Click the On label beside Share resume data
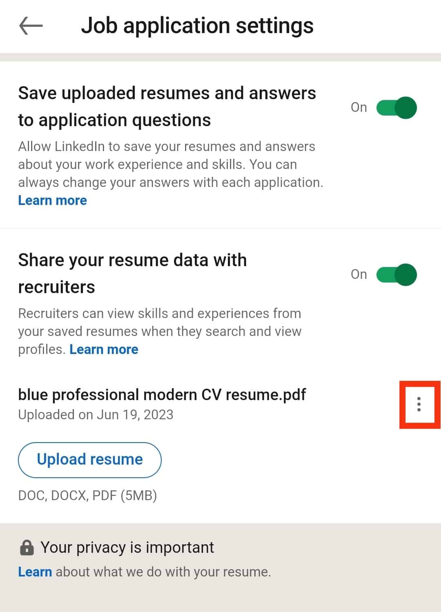441x612 pixels. (359, 274)
